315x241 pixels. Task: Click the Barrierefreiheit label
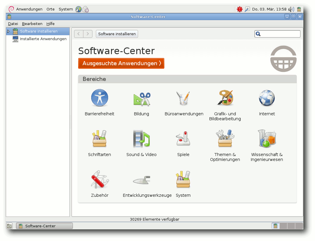[x=99, y=114]
